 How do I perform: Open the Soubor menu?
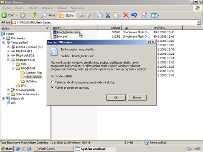coord(6,8)
